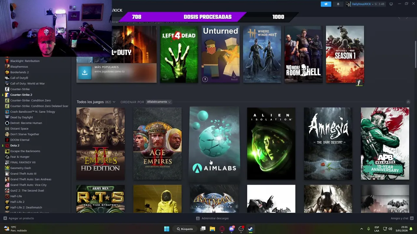Expand the DailyDous/KICK account menu arrow
417x234 pixels.
373,4
